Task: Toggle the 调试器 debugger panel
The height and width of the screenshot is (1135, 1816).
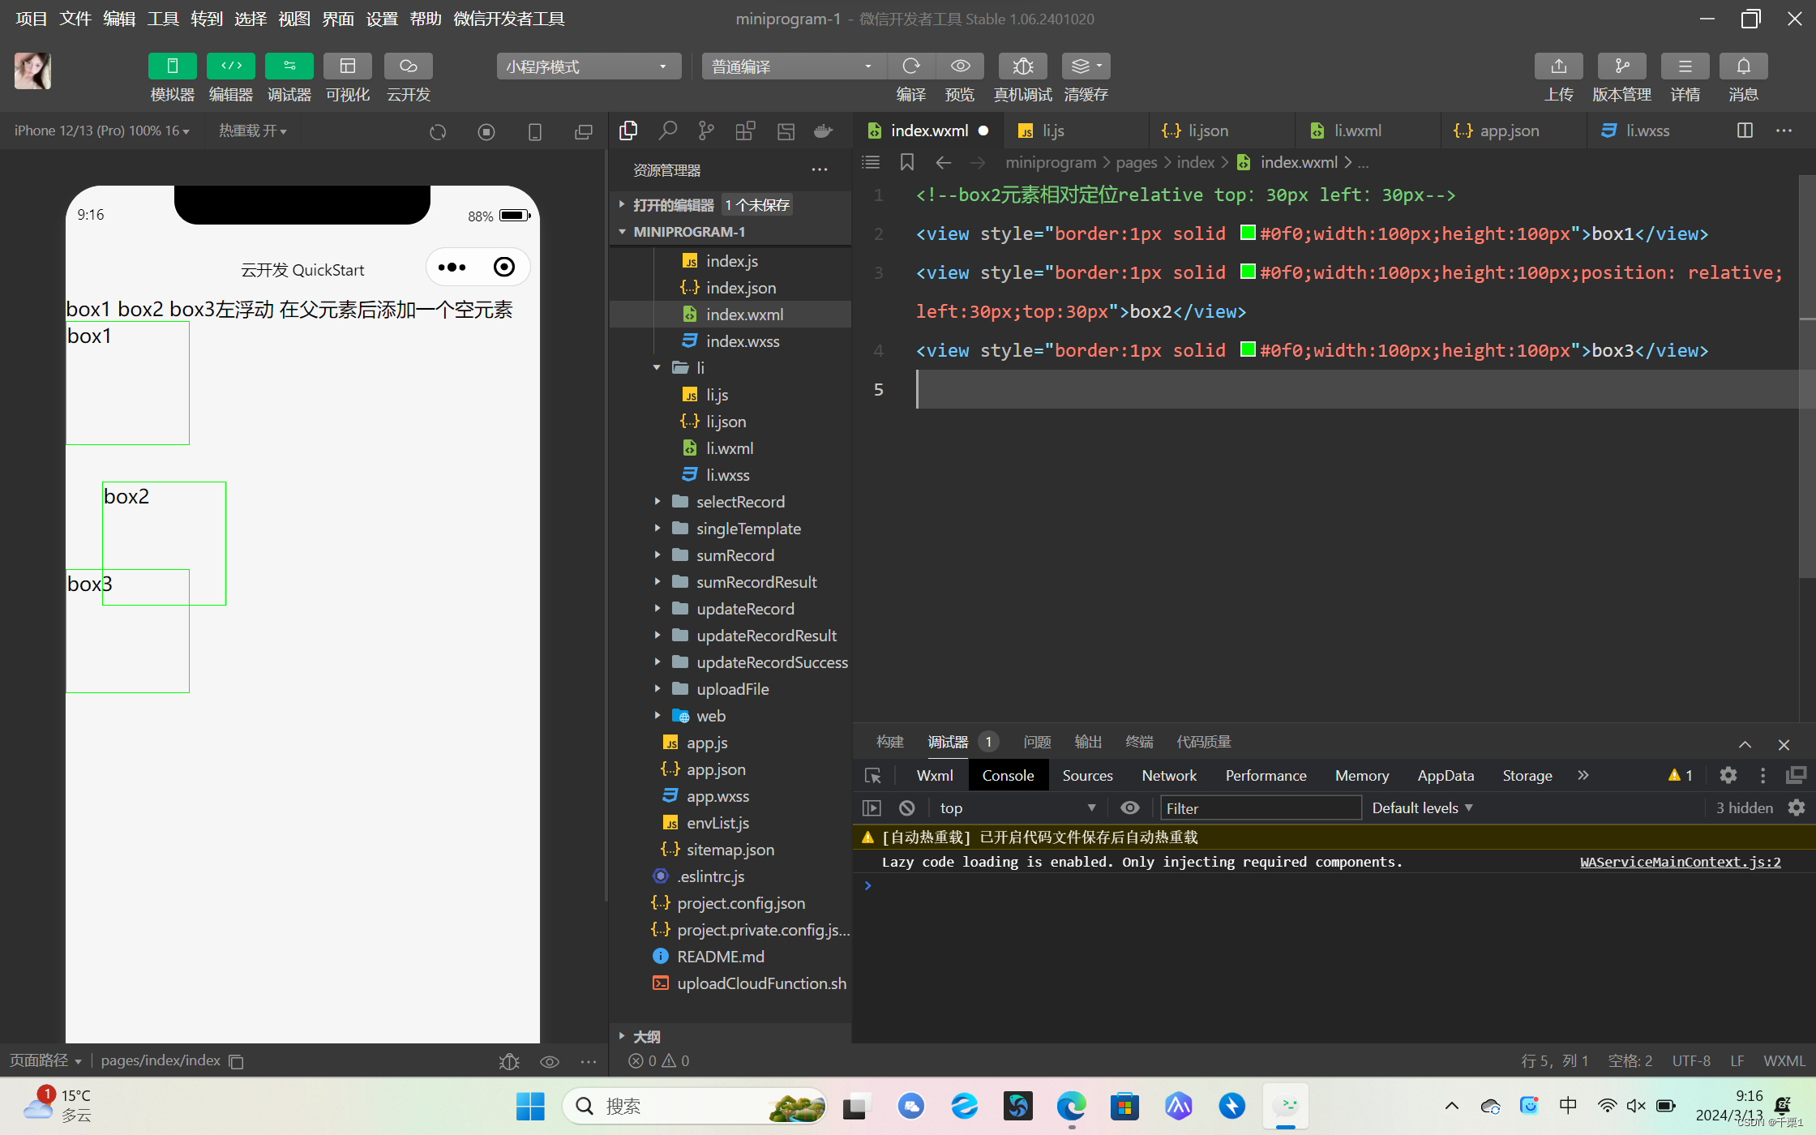Action: (x=289, y=66)
